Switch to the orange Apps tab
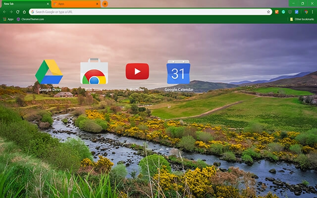 (76, 4)
